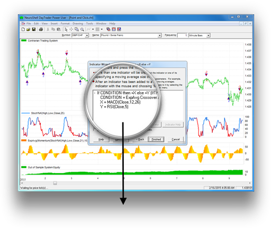
Task: Click the scrollbar left arrow
Action: [x=22, y=183]
